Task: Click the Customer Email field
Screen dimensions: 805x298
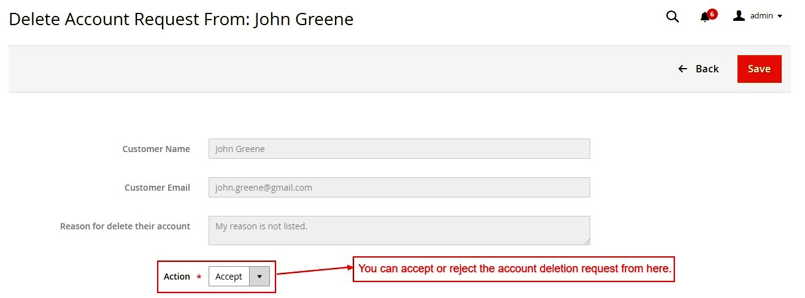Action: point(399,188)
